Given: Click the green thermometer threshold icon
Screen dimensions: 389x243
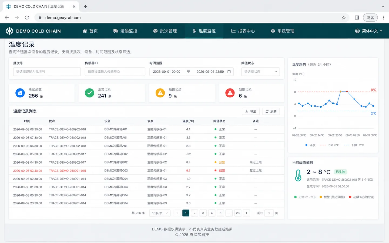Looking at the screenshot, I should click(x=298, y=175).
